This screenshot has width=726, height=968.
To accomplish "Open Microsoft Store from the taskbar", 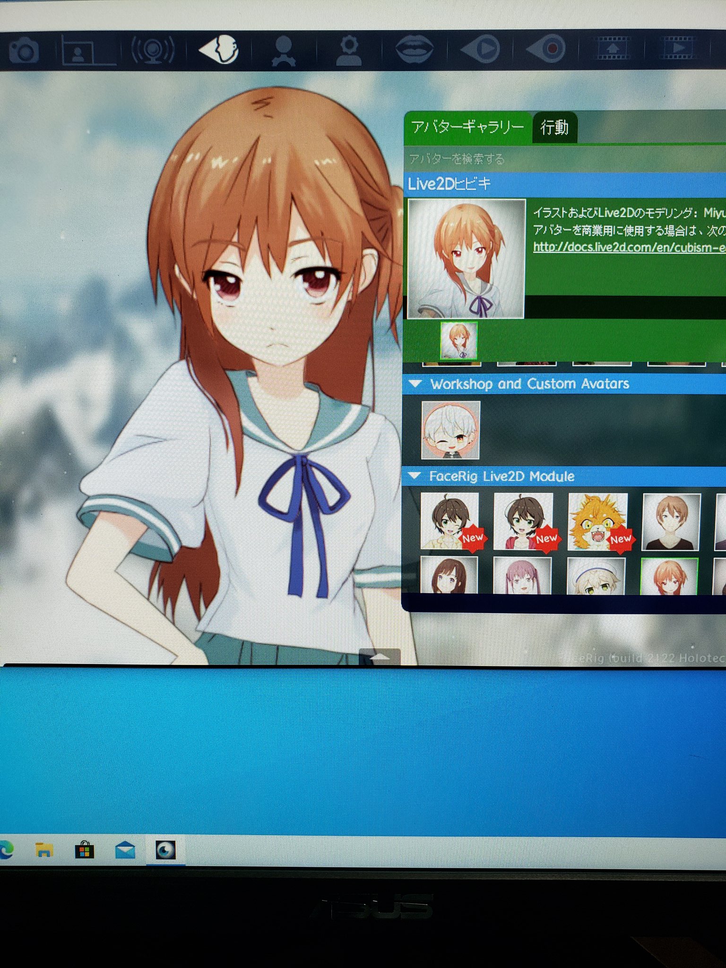I will point(85,851).
